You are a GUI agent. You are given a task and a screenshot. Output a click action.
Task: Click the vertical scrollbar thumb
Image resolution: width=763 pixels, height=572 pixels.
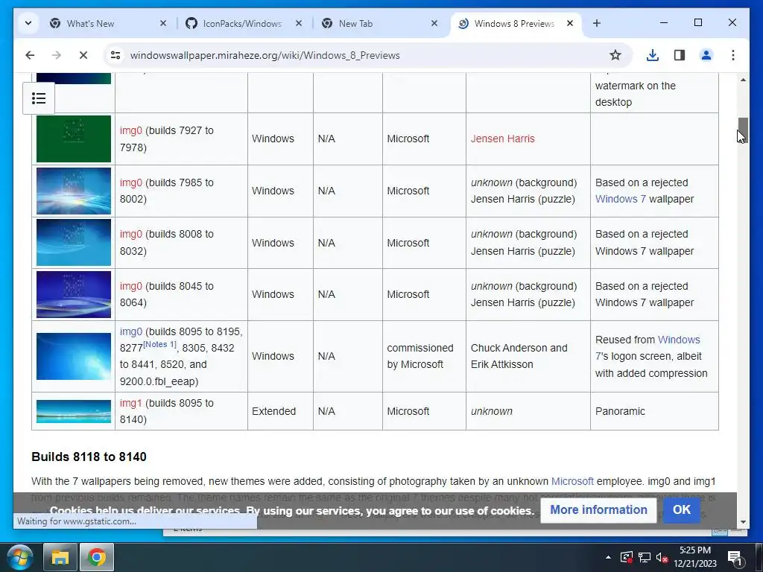[743, 130]
